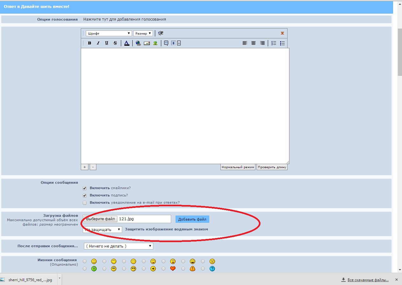Insert an e-mail link with the envelope icon

coord(147,43)
